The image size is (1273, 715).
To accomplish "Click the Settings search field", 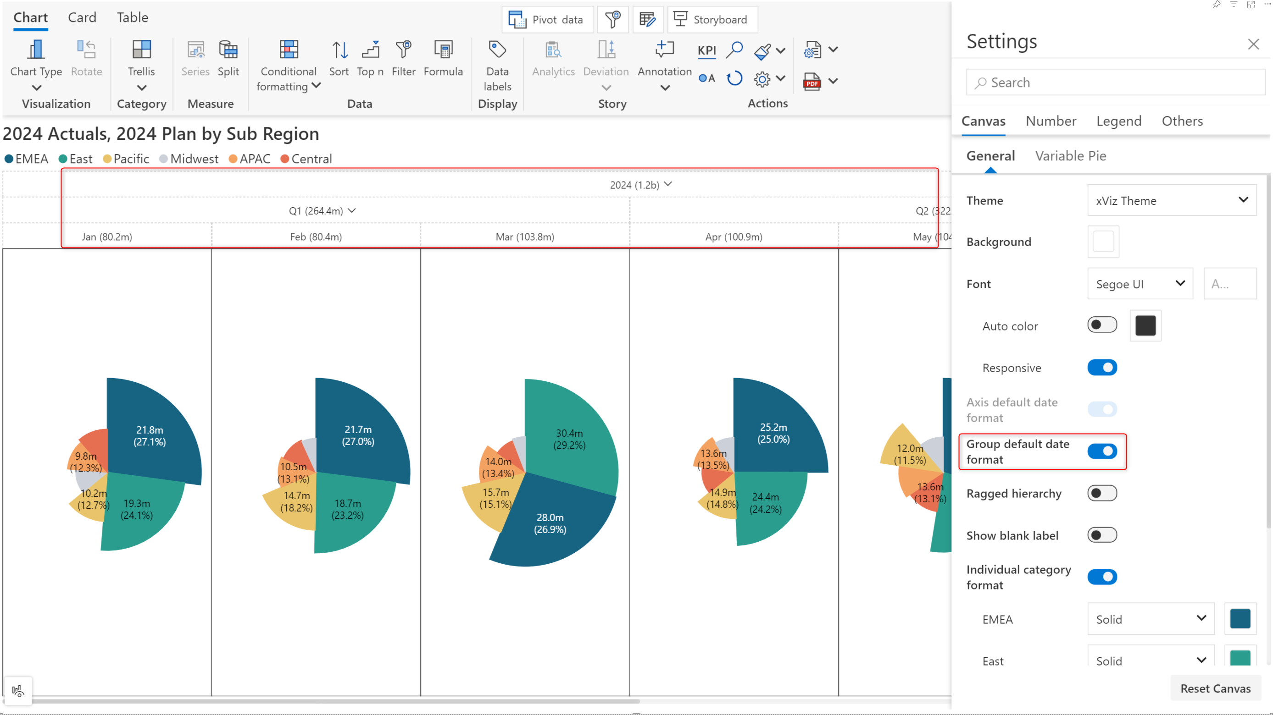I will pyautogui.click(x=1116, y=82).
